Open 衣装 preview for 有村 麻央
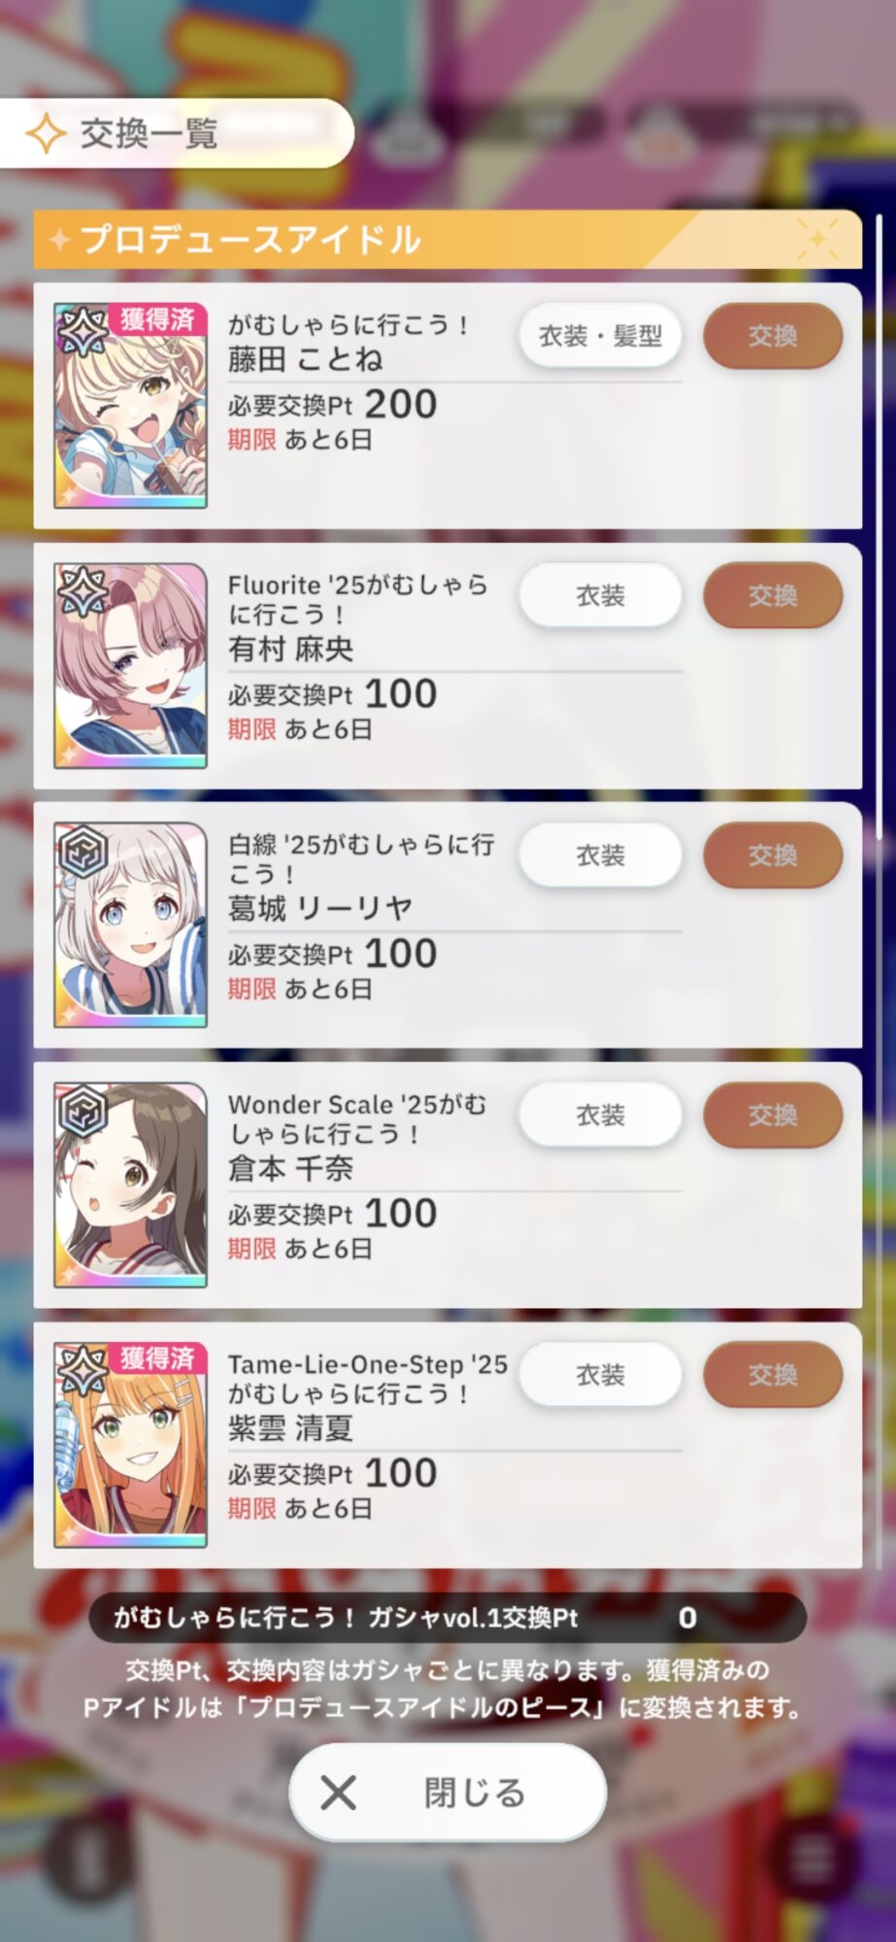The height and width of the screenshot is (1942, 896). click(600, 595)
